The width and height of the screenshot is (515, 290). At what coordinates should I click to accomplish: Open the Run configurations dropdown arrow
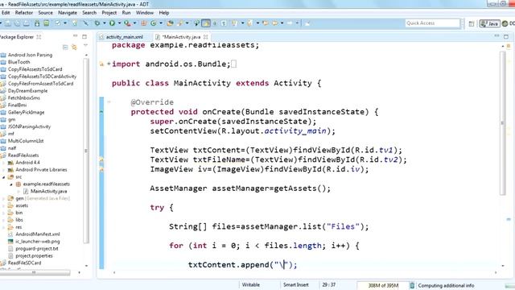coord(120,23)
